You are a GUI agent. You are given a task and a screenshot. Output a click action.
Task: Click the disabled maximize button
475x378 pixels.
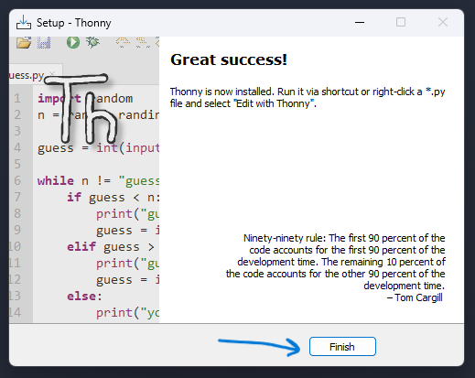click(x=401, y=22)
